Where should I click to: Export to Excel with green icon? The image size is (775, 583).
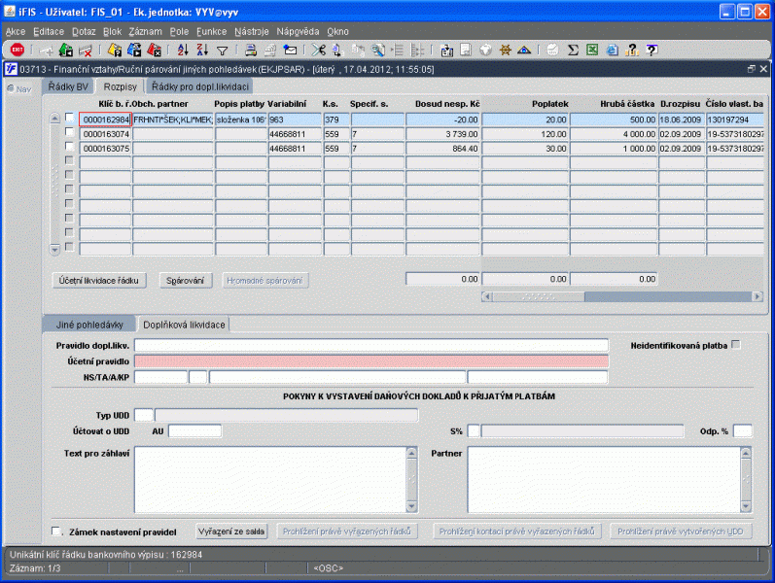(x=592, y=50)
